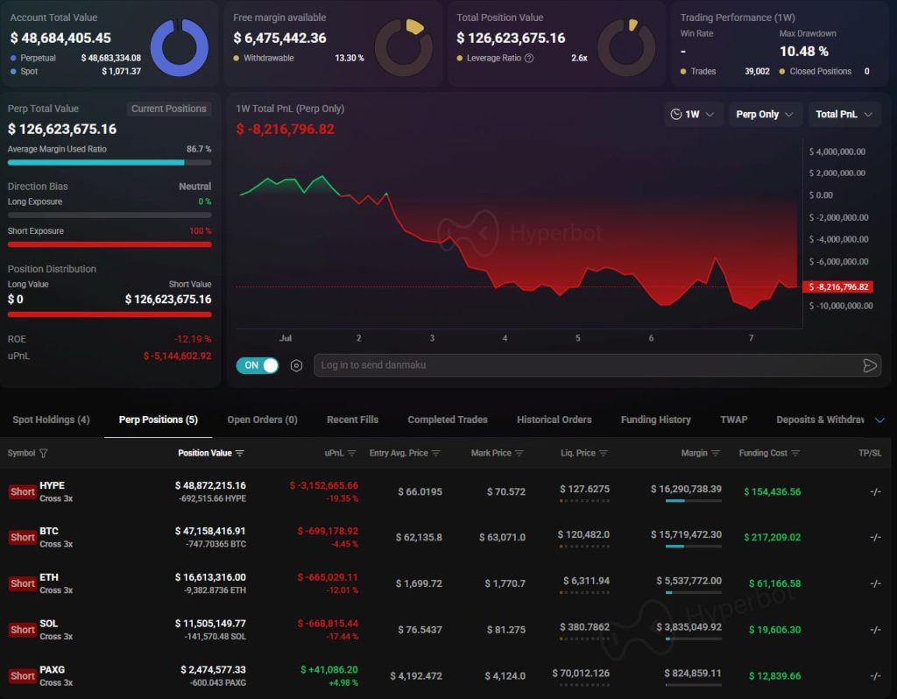Click the Symbol filter funnel icon
The height and width of the screenshot is (699, 897).
44,453
